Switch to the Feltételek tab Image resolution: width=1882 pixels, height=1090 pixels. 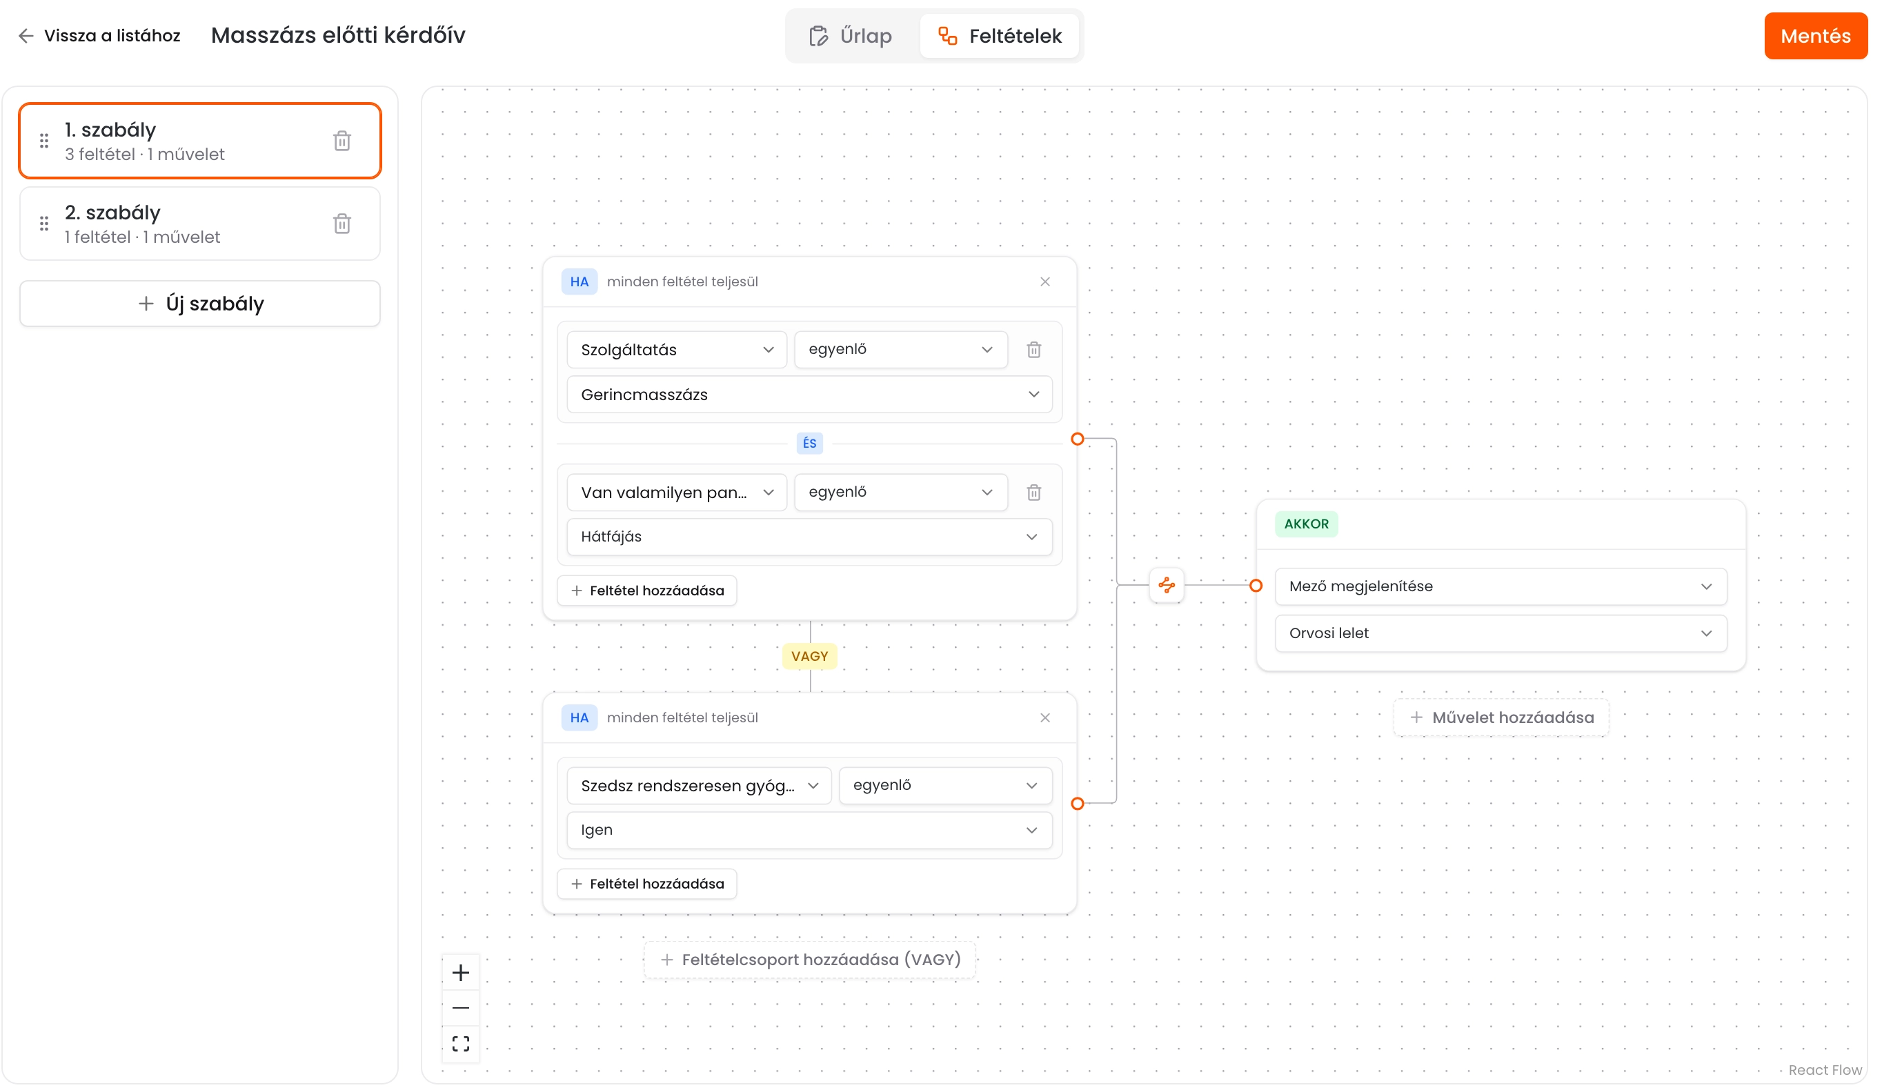point(999,36)
